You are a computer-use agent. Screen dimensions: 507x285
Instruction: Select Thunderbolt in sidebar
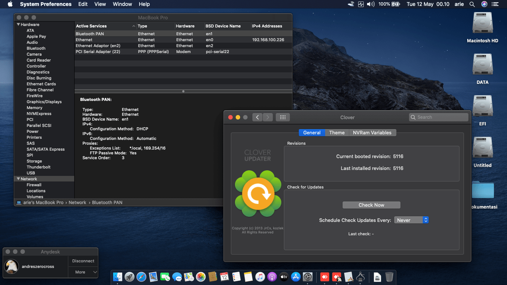coord(39,167)
